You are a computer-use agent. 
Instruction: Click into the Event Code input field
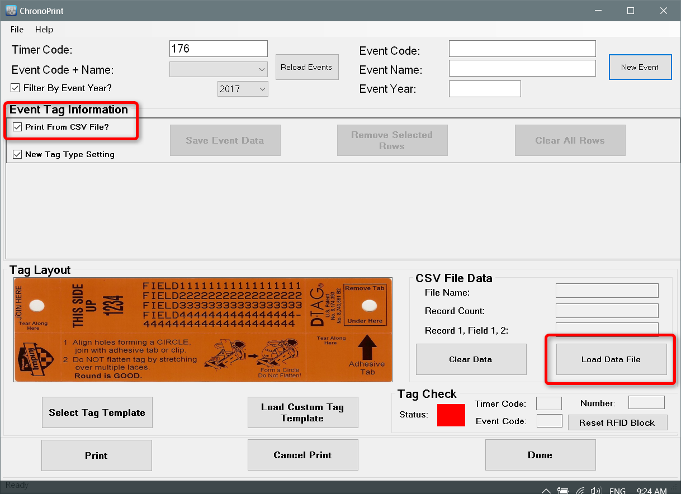click(522, 49)
